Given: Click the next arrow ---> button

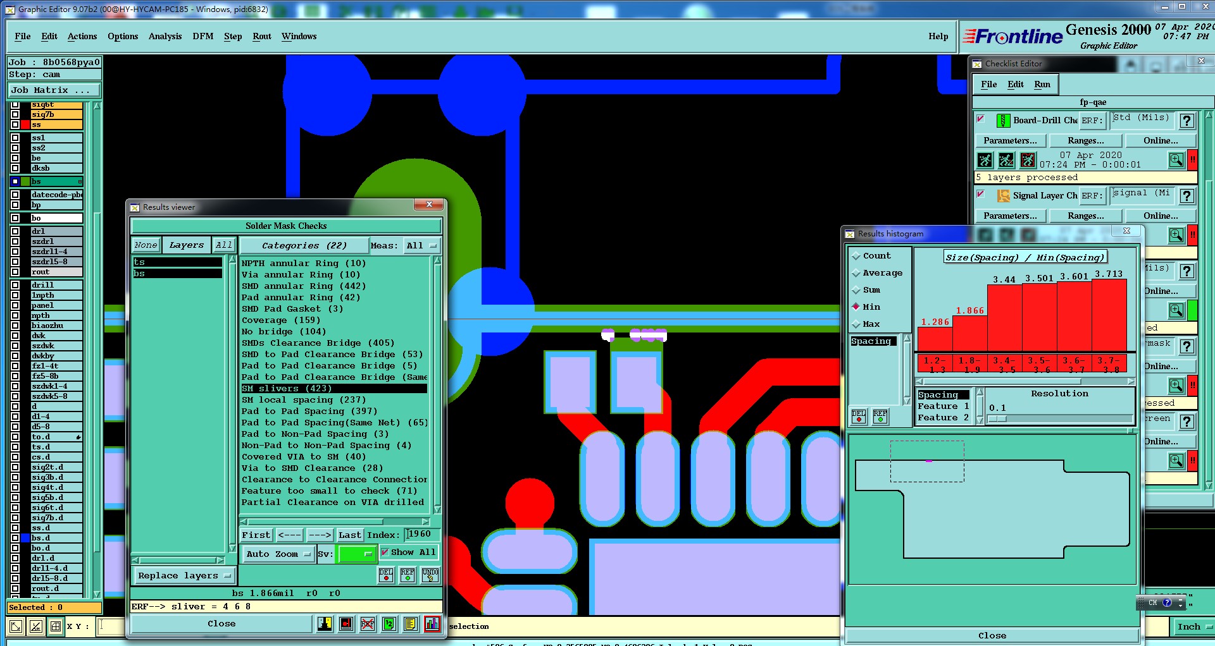Looking at the screenshot, I should click(320, 535).
